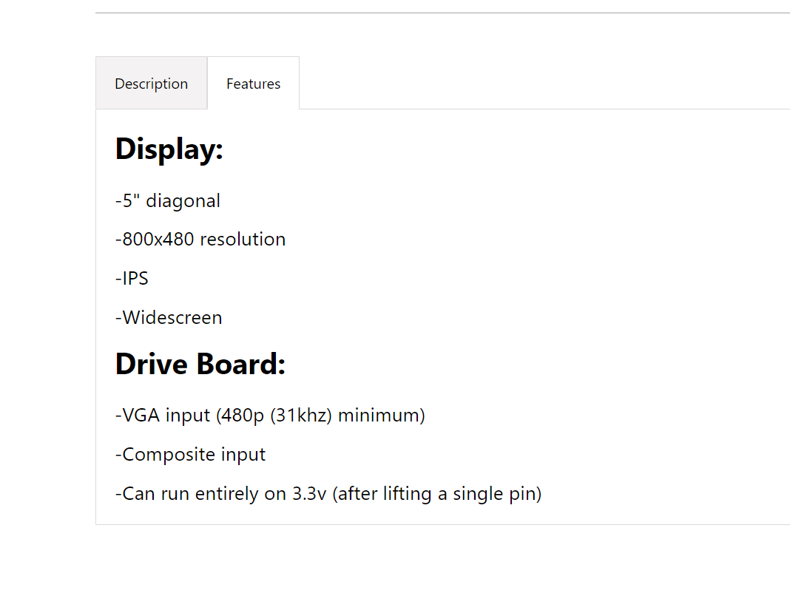Click the -Composite input line
Image resolution: width=790 pixels, height=596 pixels.
[190, 455]
